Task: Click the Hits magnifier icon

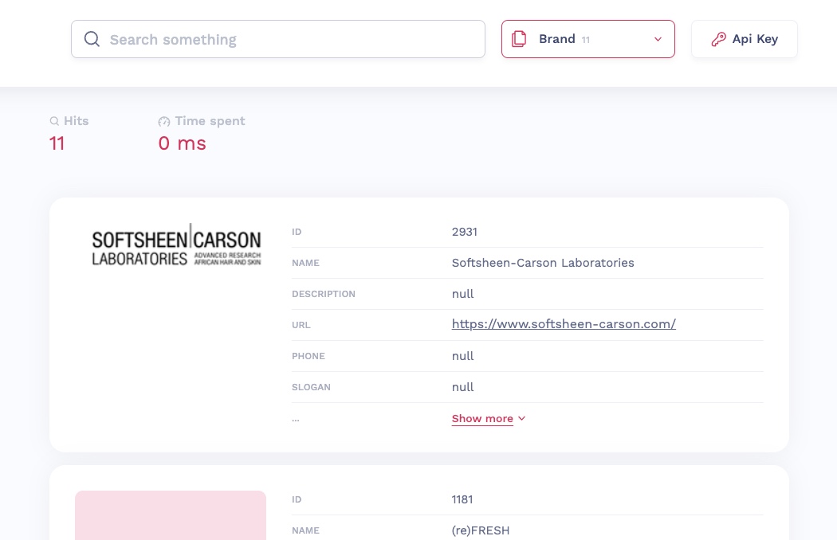Action: [54, 121]
